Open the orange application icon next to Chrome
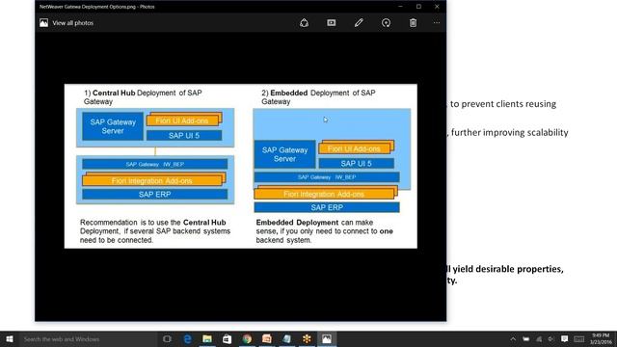617x347 pixels. pyautogui.click(x=267, y=339)
